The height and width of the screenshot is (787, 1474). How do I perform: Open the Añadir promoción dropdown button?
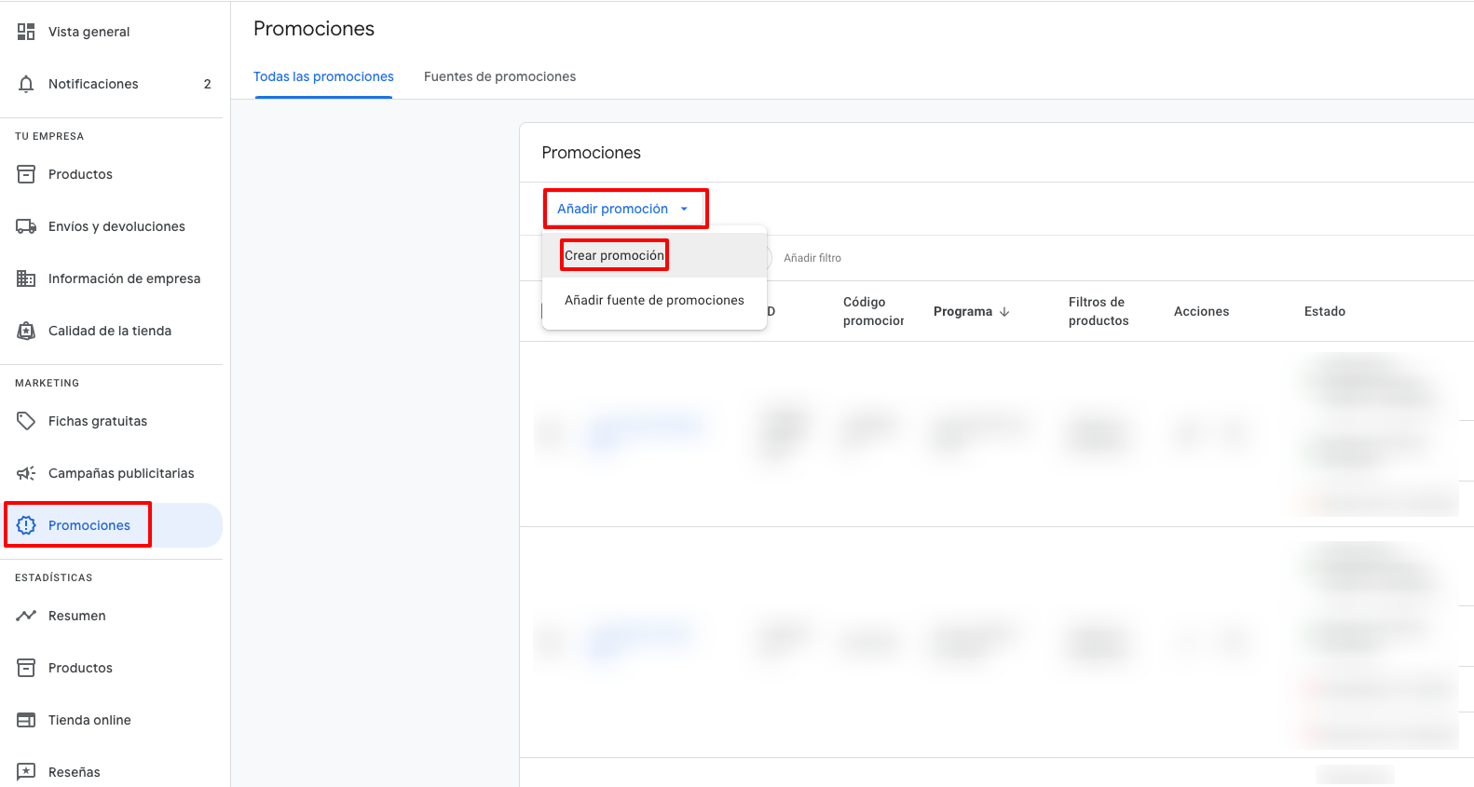coord(625,209)
